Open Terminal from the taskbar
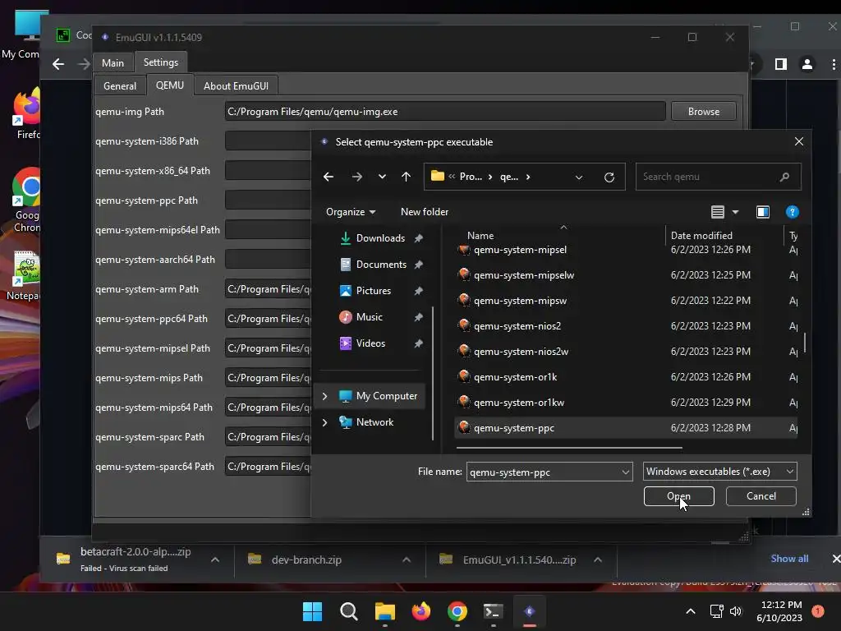The height and width of the screenshot is (631, 841). (493, 611)
